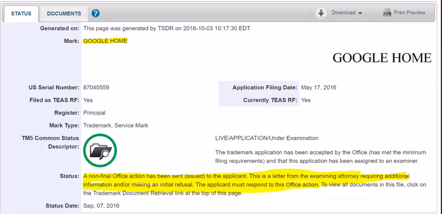This screenshot has height=214, width=442.
Task: Click the green folder status descriptor icon
Action: (x=100, y=151)
